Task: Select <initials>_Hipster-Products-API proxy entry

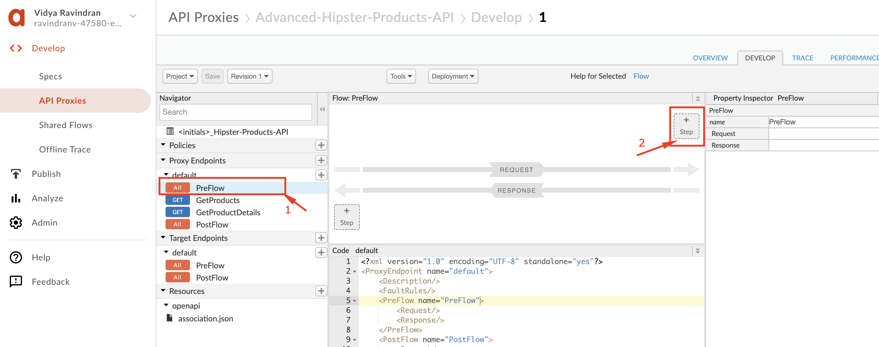Action: pos(233,132)
